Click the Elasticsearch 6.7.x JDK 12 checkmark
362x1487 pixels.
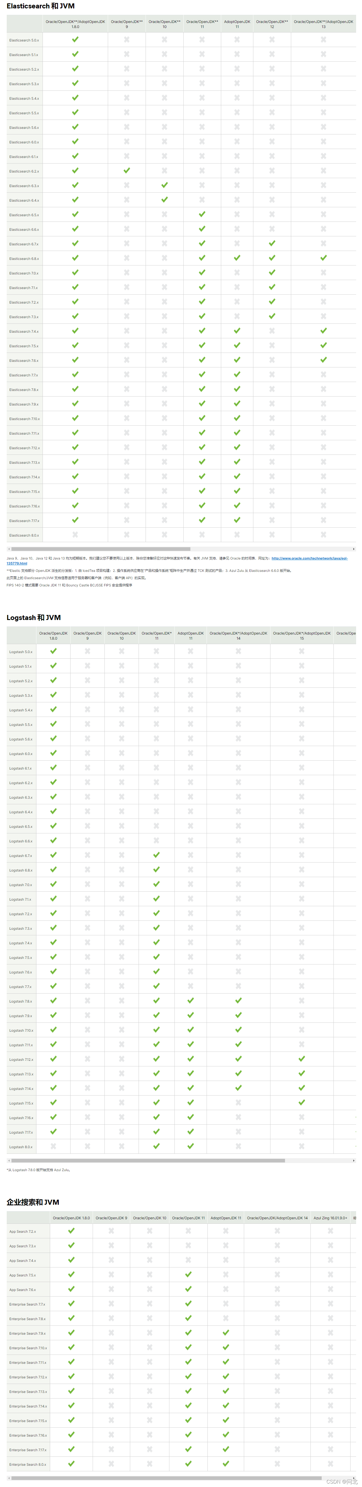click(272, 243)
